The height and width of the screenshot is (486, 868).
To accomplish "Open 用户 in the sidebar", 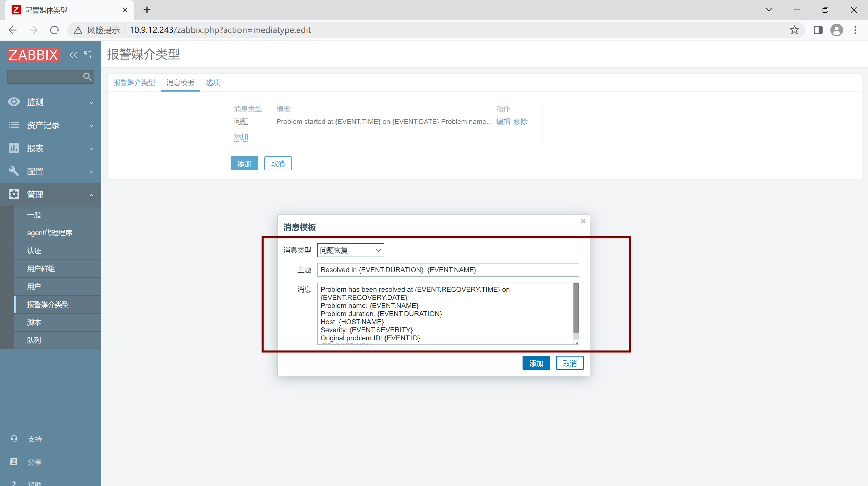I will click(x=57, y=286).
